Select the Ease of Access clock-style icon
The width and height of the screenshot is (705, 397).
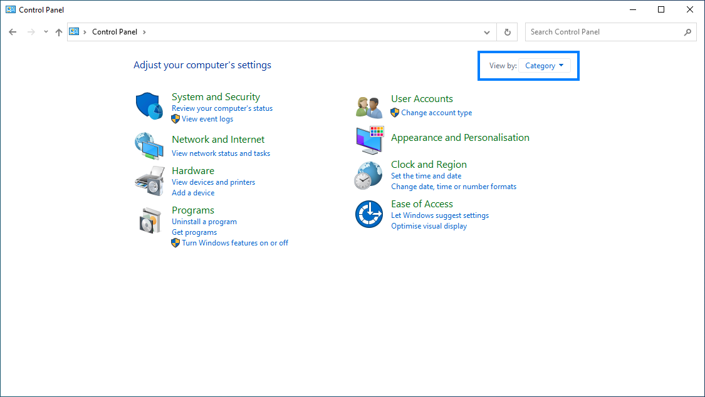(368, 214)
